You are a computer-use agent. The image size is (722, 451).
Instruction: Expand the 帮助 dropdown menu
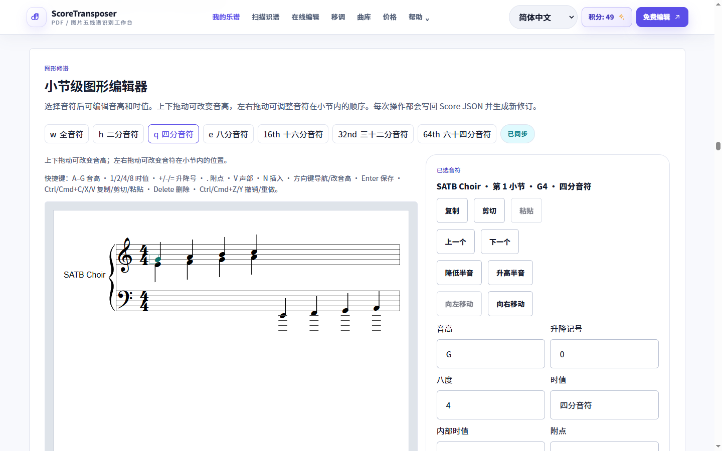pyautogui.click(x=419, y=17)
